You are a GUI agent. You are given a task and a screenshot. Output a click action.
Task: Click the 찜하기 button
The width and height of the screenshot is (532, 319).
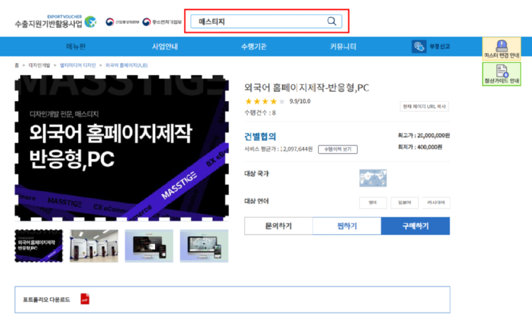(x=346, y=226)
